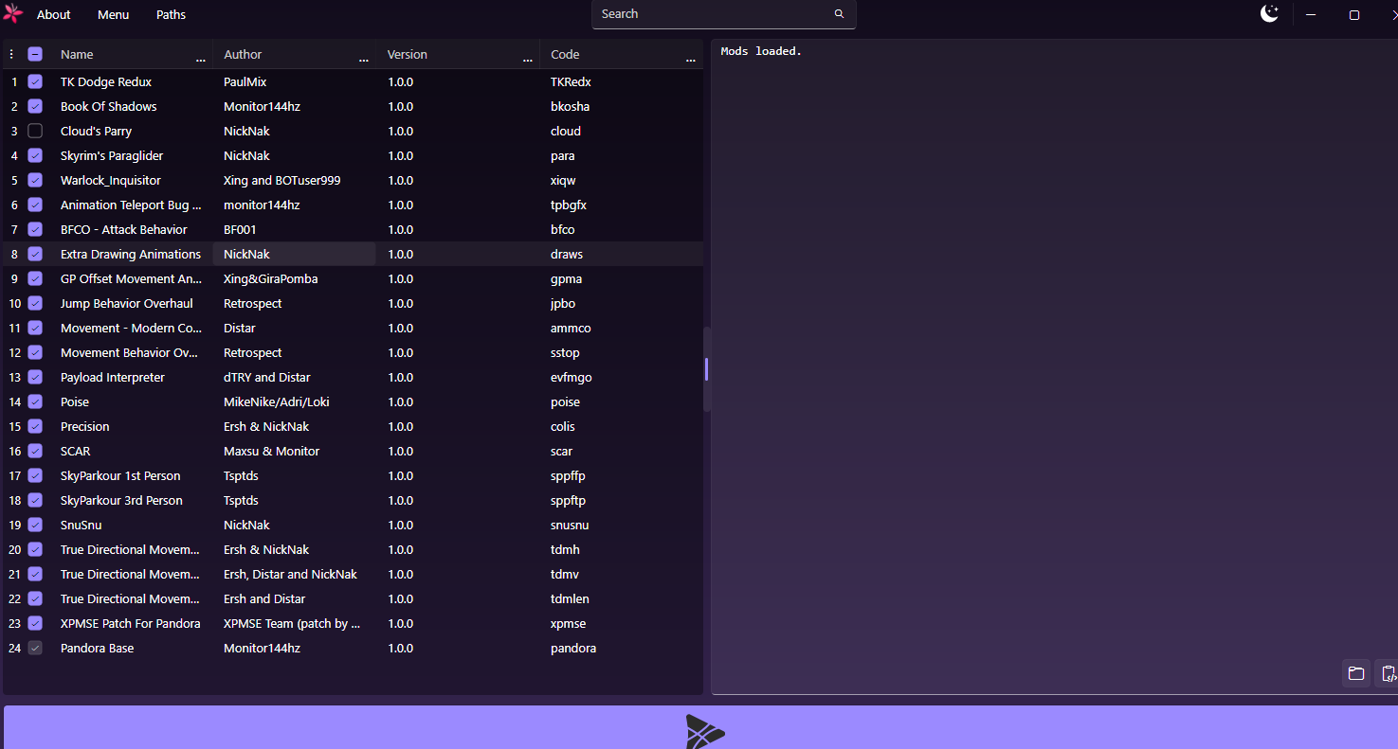Select SkyParkour 1st Person name
This screenshot has width=1398, height=749.
[120, 475]
